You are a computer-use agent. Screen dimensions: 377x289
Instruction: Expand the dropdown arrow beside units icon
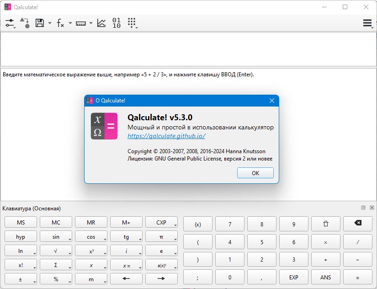pyautogui.click(x=91, y=23)
